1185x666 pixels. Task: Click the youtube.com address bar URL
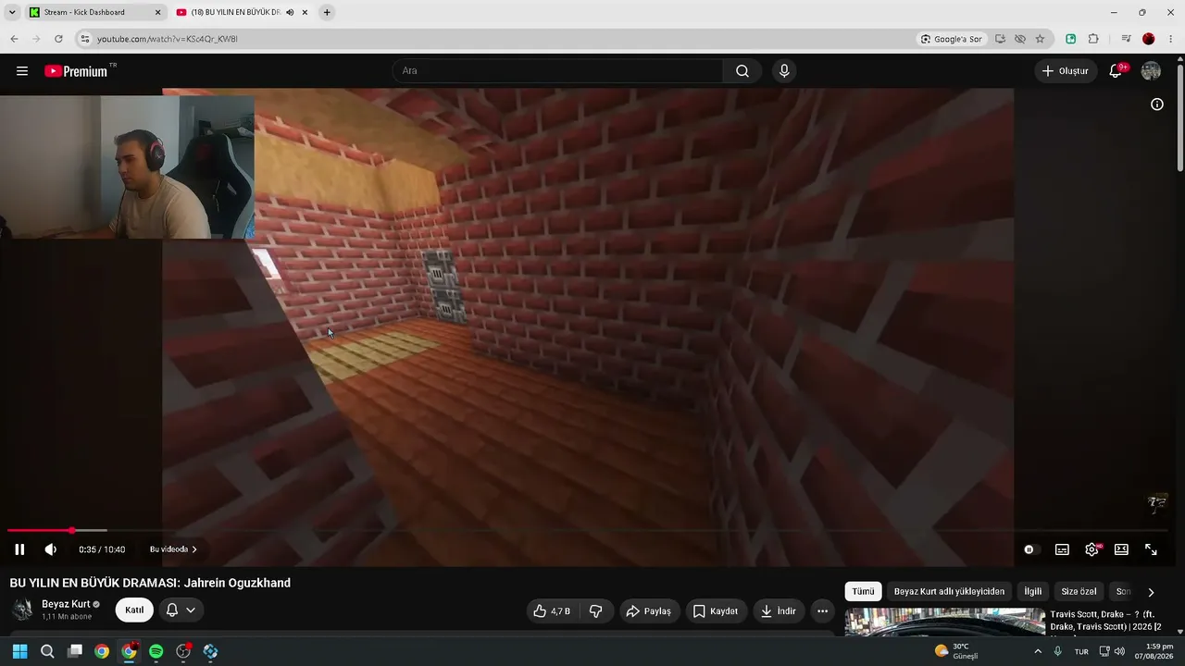(168, 39)
